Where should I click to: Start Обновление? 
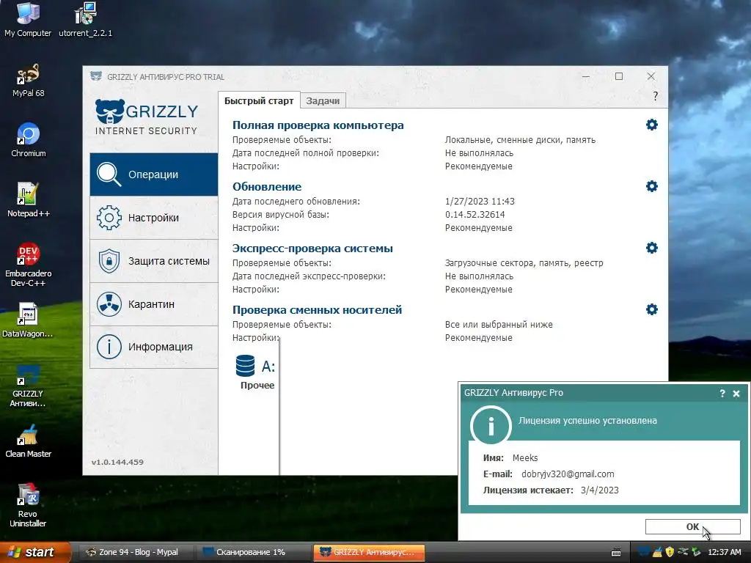tap(267, 187)
